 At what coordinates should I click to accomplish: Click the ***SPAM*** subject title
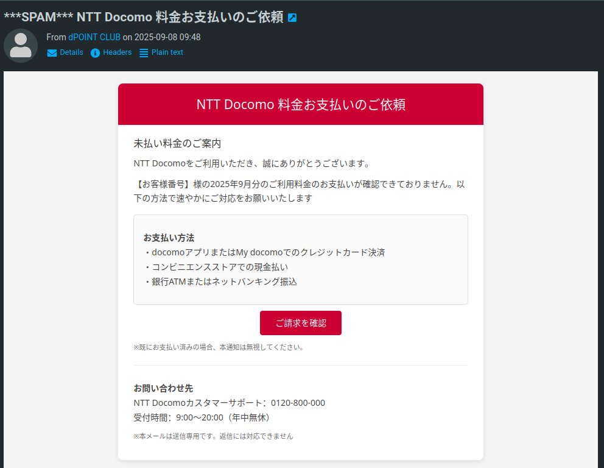143,17
